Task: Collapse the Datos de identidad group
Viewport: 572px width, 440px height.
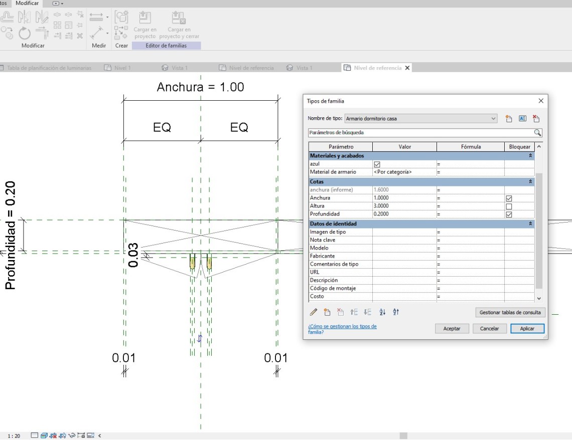Action: coord(530,224)
